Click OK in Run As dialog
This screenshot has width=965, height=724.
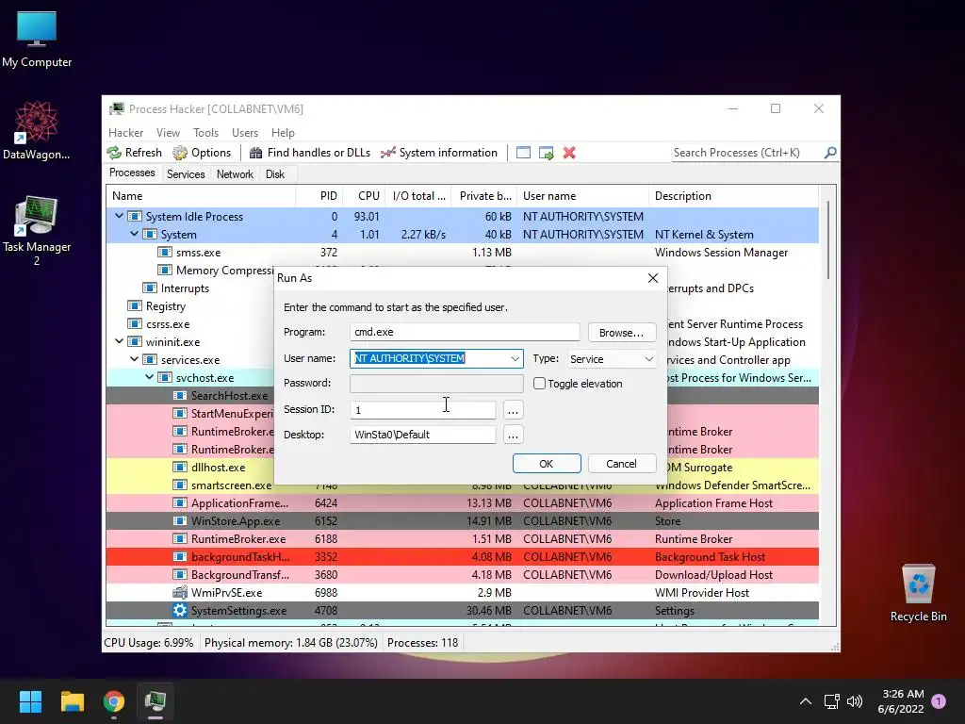click(547, 464)
